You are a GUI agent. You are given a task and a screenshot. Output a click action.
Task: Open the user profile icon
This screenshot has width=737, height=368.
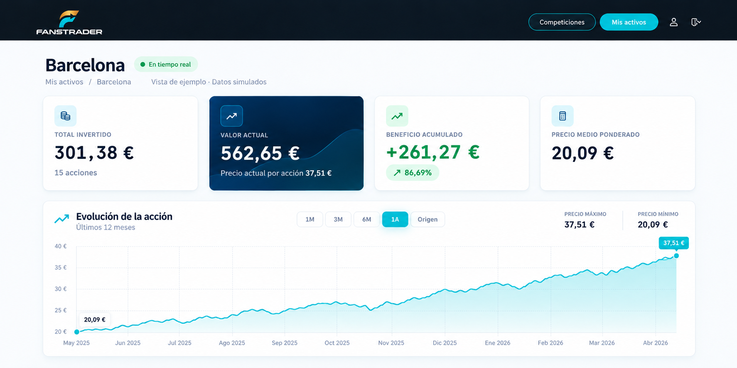pyautogui.click(x=673, y=22)
